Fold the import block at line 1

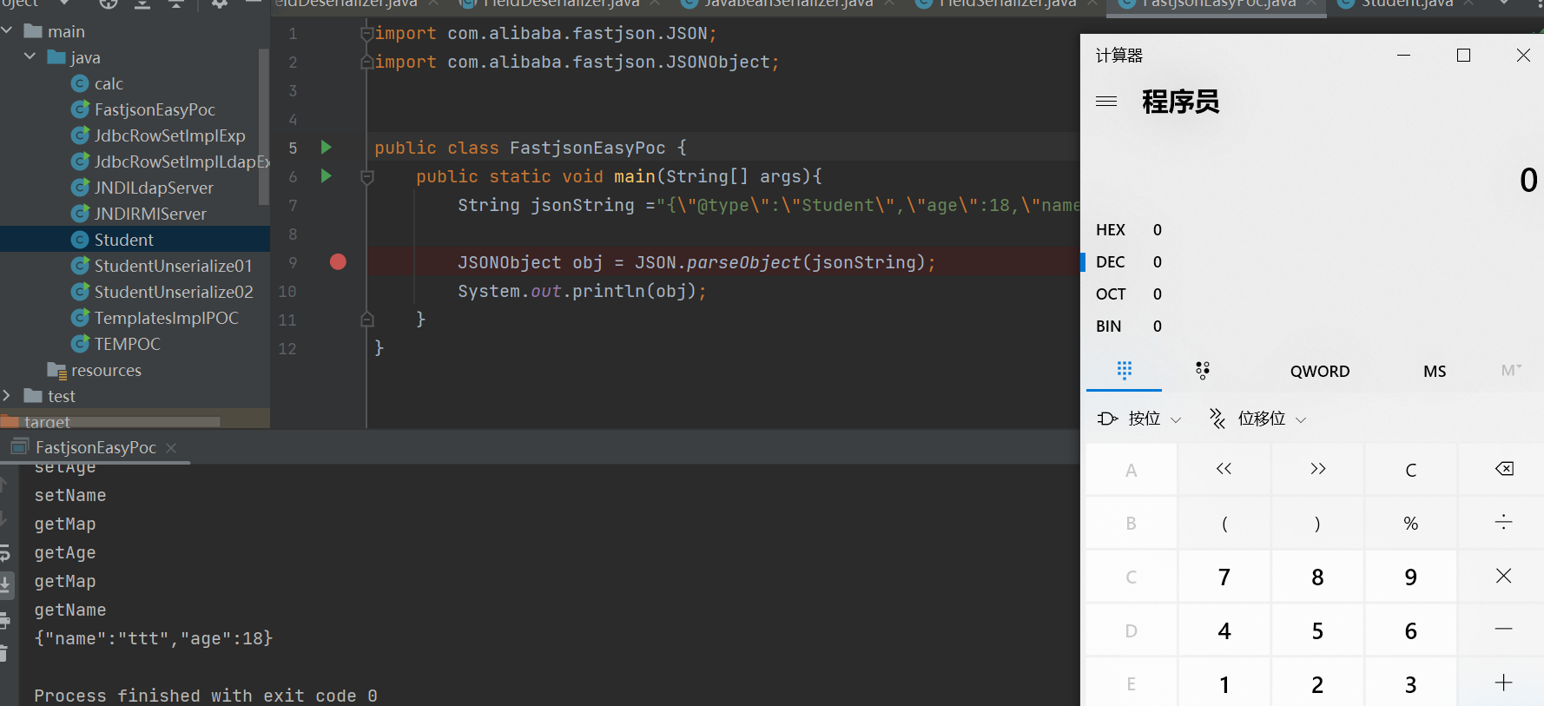[x=366, y=33]
